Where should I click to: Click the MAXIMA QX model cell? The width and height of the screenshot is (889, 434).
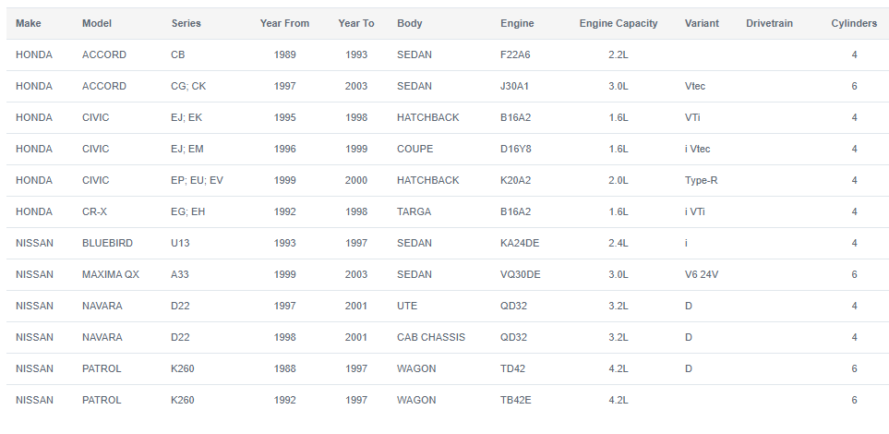(x=111, y=274)
